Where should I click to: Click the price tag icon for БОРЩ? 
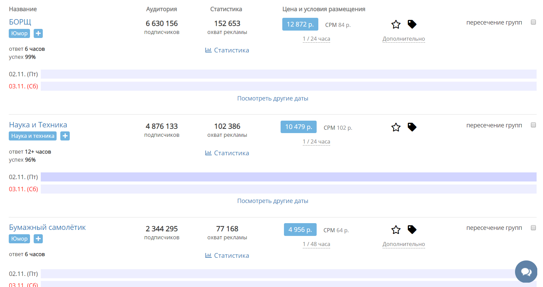click(x=412, y=24)
